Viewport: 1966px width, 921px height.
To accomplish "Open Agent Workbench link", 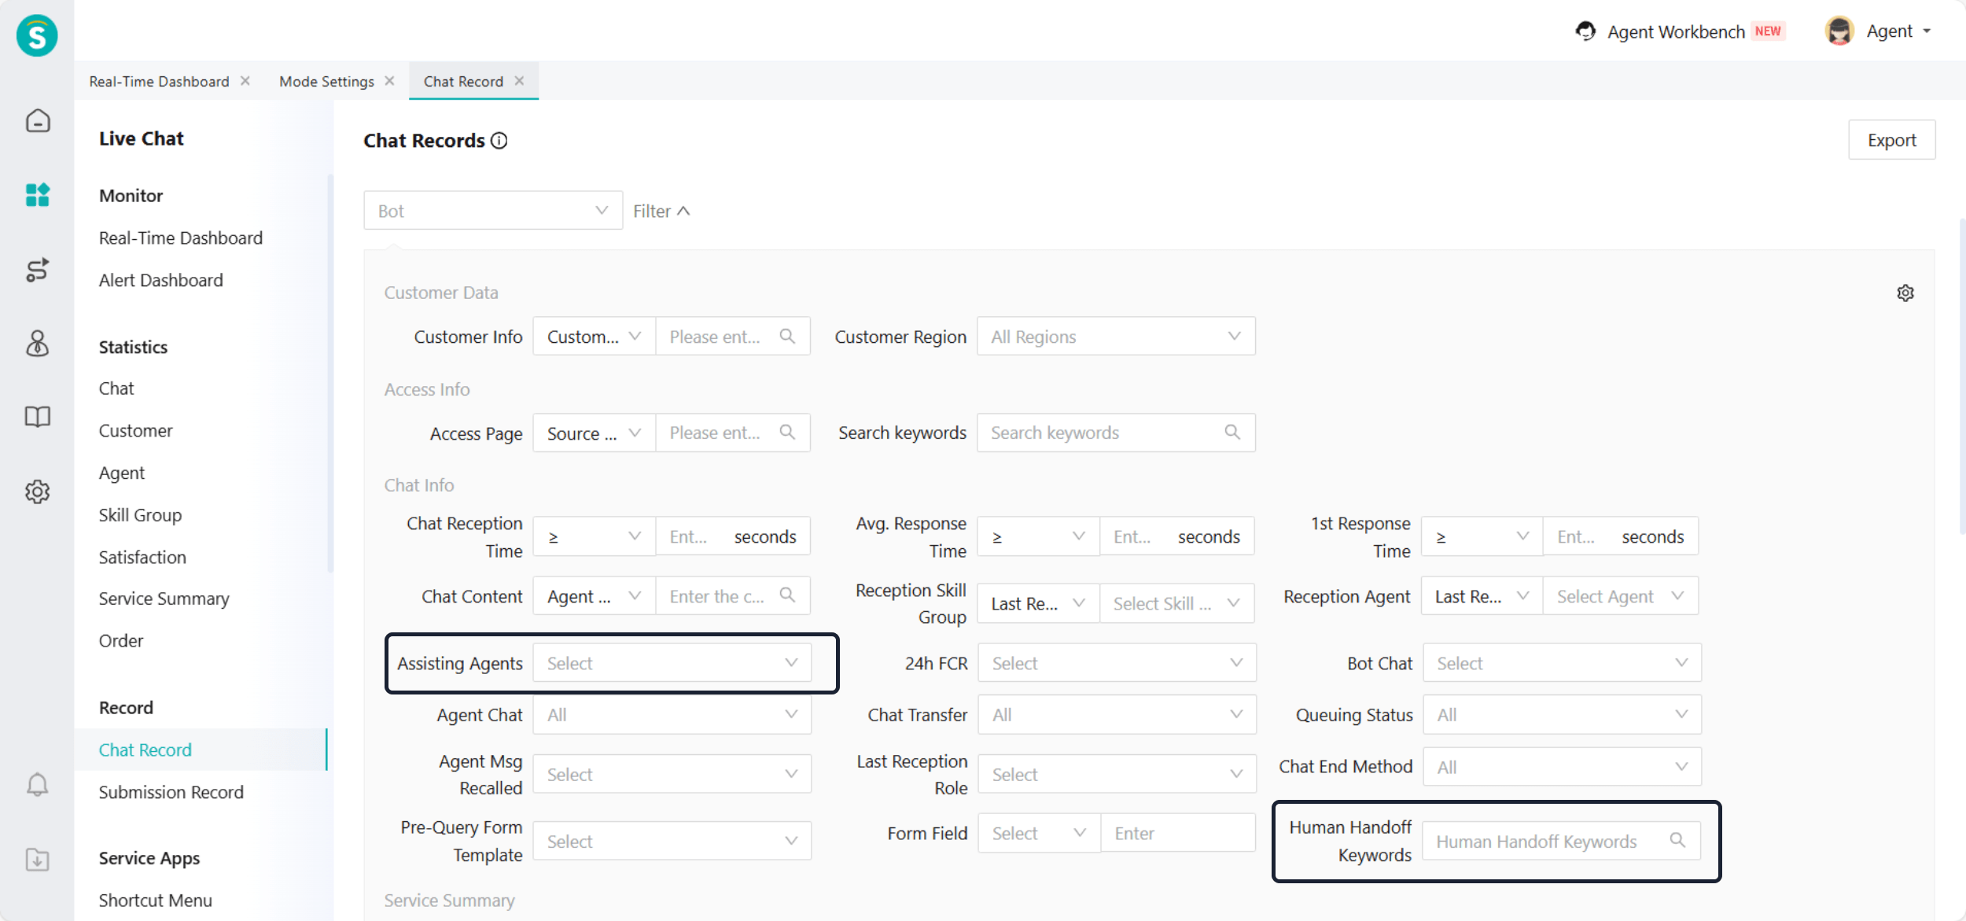I will pyautogui.click(x=1675, y=31).
